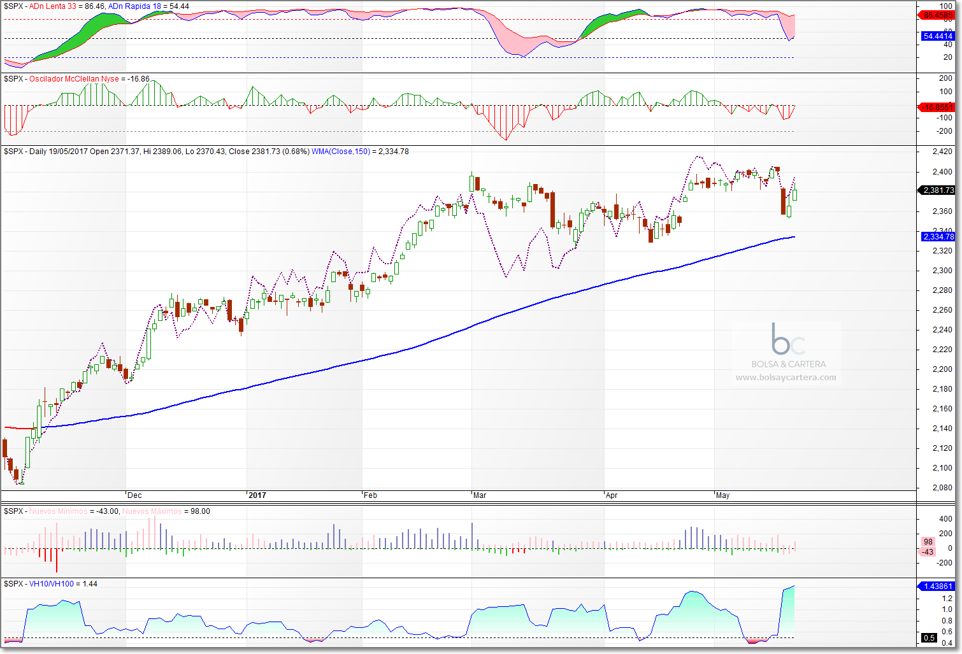Select the blue 54.4414 value tag
Screen dimensions: 962x654
[x=938, y=36]
